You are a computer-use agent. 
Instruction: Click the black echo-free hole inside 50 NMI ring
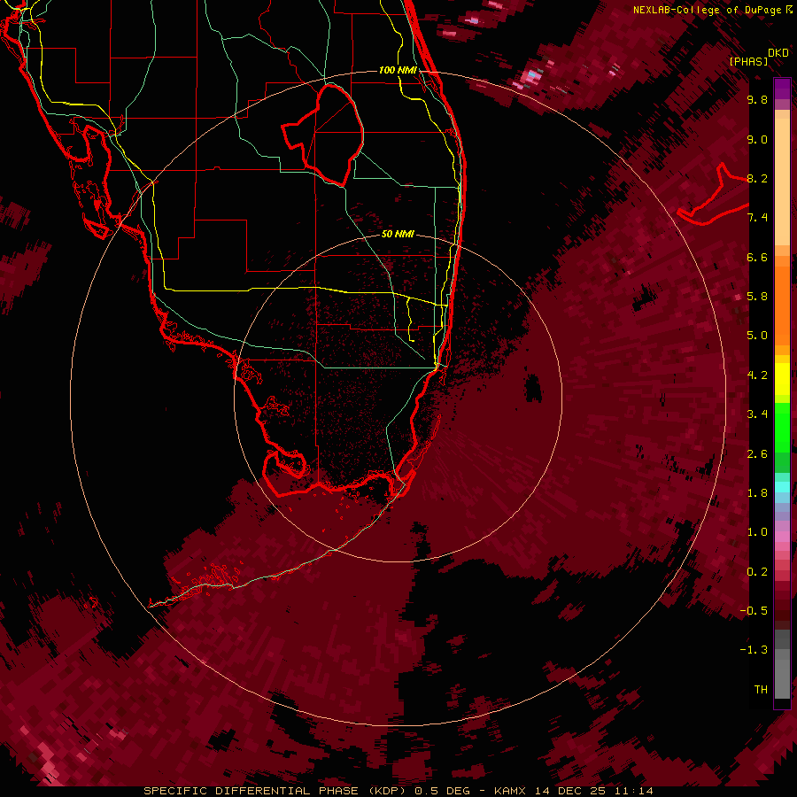coord(533,388)
